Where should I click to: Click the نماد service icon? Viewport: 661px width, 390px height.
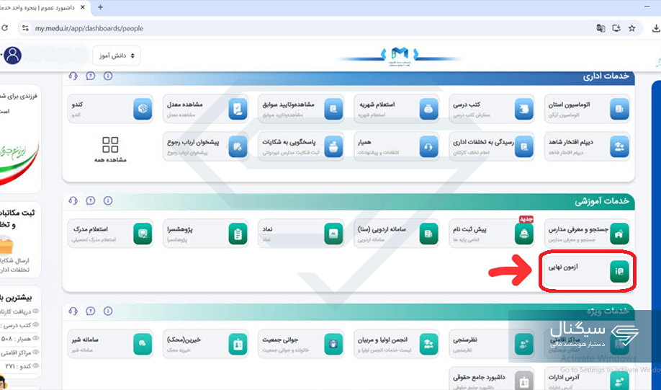(333, 234)
